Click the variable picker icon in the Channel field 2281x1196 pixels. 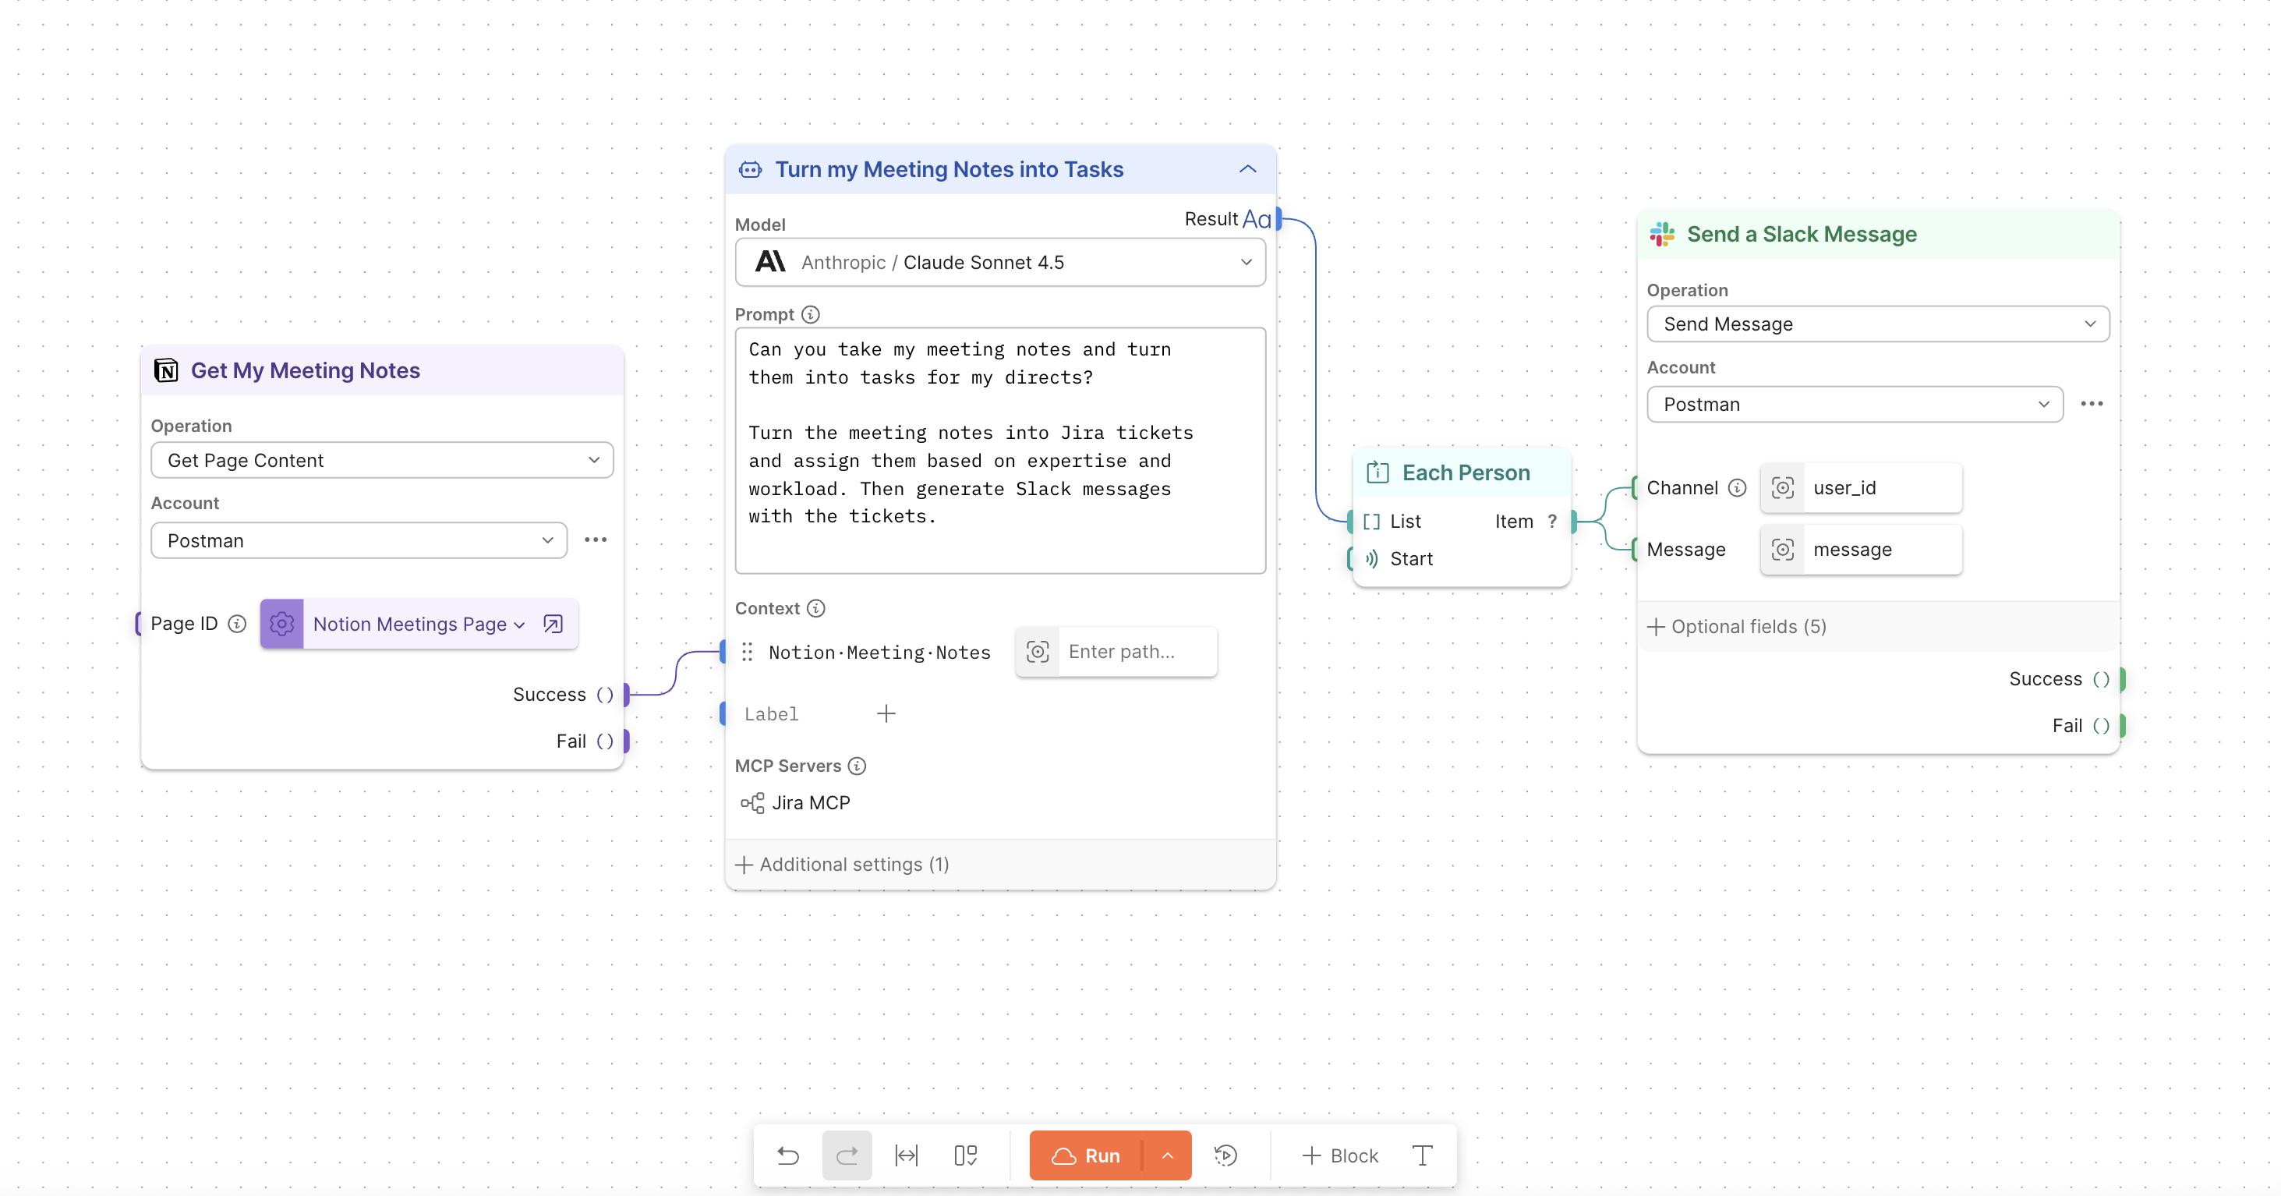pos(1783,487)
